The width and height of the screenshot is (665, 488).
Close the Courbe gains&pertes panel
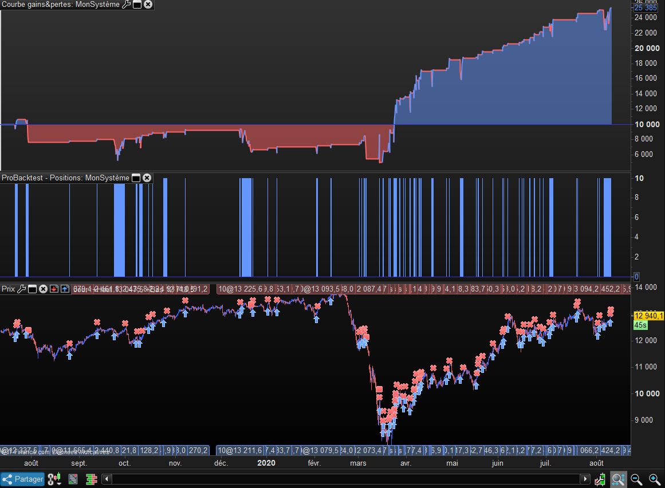click(x=148, y=5)
